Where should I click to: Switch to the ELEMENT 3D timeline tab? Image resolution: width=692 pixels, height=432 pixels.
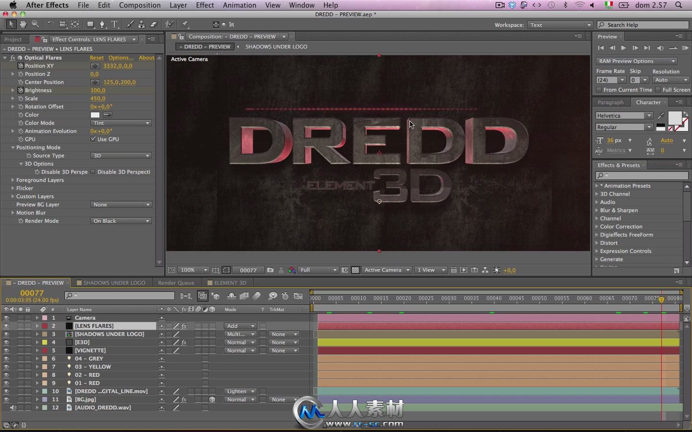(230, 283)
